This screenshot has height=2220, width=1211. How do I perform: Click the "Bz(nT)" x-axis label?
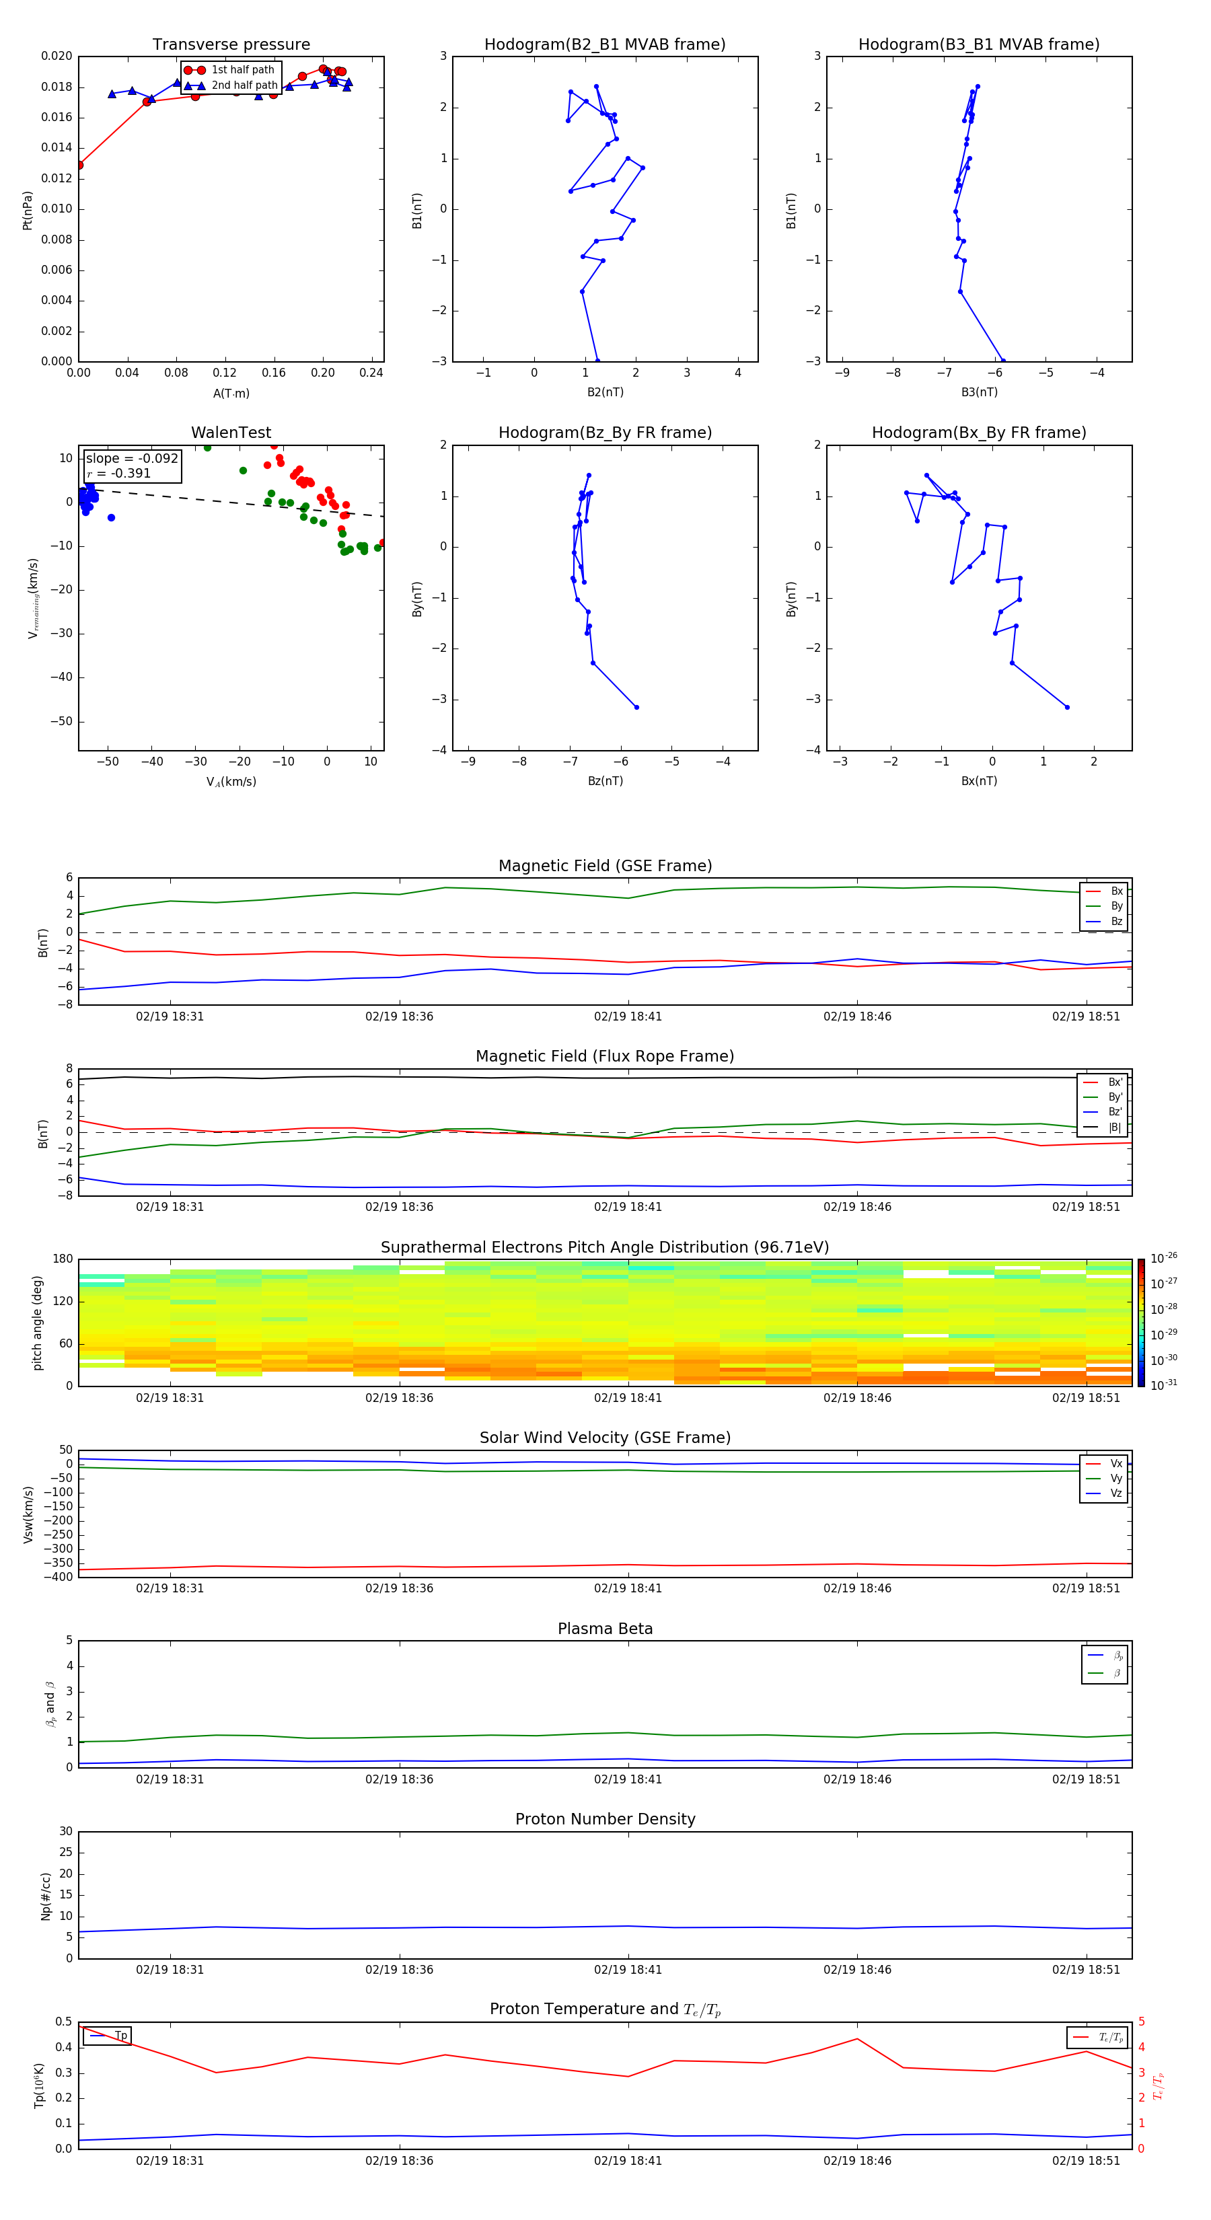[x=605, y=781]
